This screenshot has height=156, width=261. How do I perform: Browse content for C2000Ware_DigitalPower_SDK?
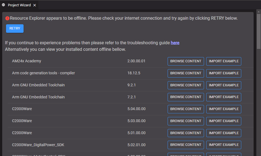pos(186,145)
